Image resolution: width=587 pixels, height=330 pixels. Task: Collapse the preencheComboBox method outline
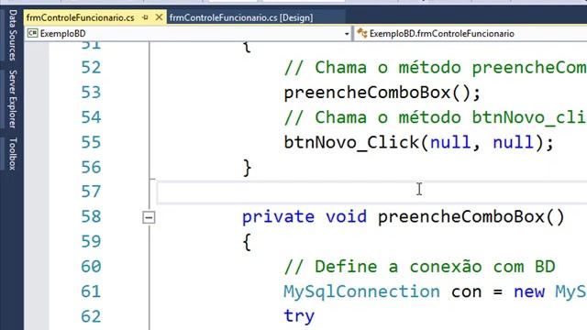tap(149, 217)
